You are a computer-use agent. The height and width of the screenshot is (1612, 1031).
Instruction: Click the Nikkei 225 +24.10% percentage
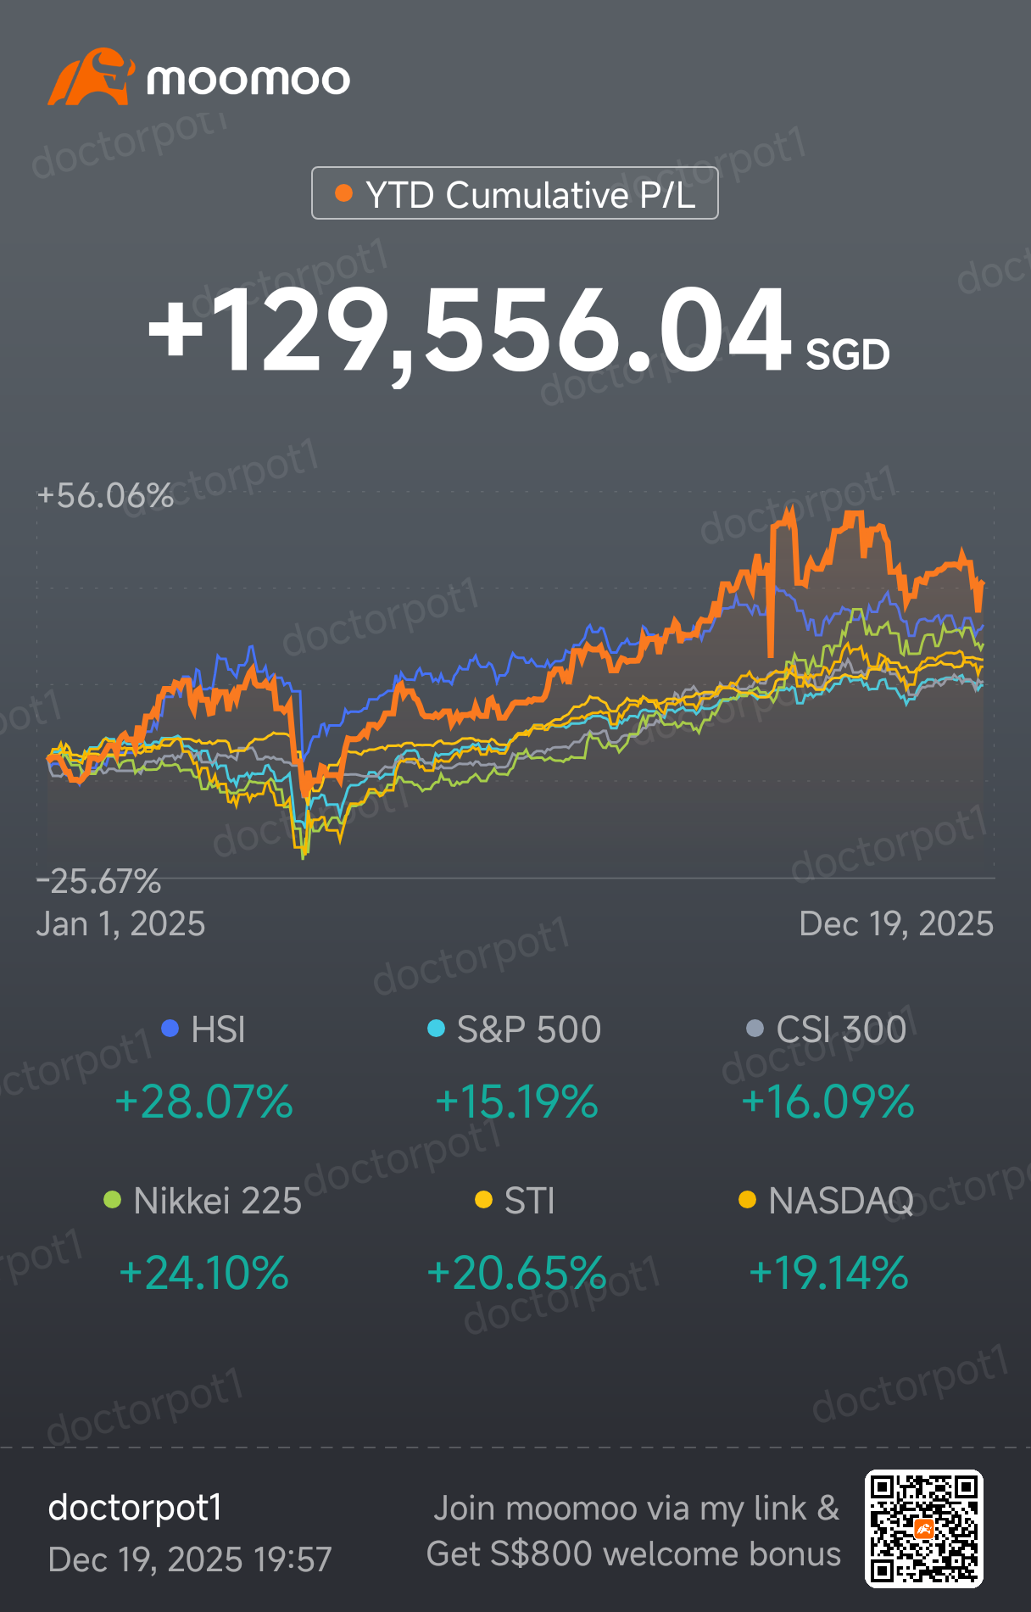204,1273
